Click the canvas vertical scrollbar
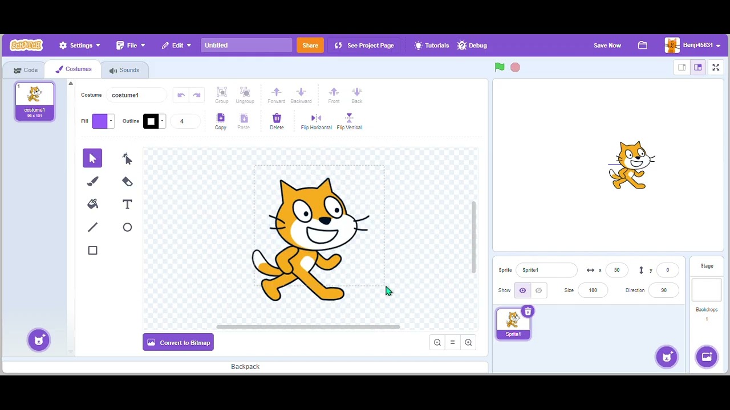This screenshot has height=410, width=730. [x=473, y=237]
